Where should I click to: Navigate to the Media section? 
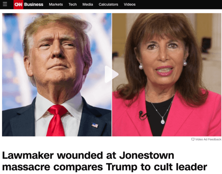pos(88,4)
